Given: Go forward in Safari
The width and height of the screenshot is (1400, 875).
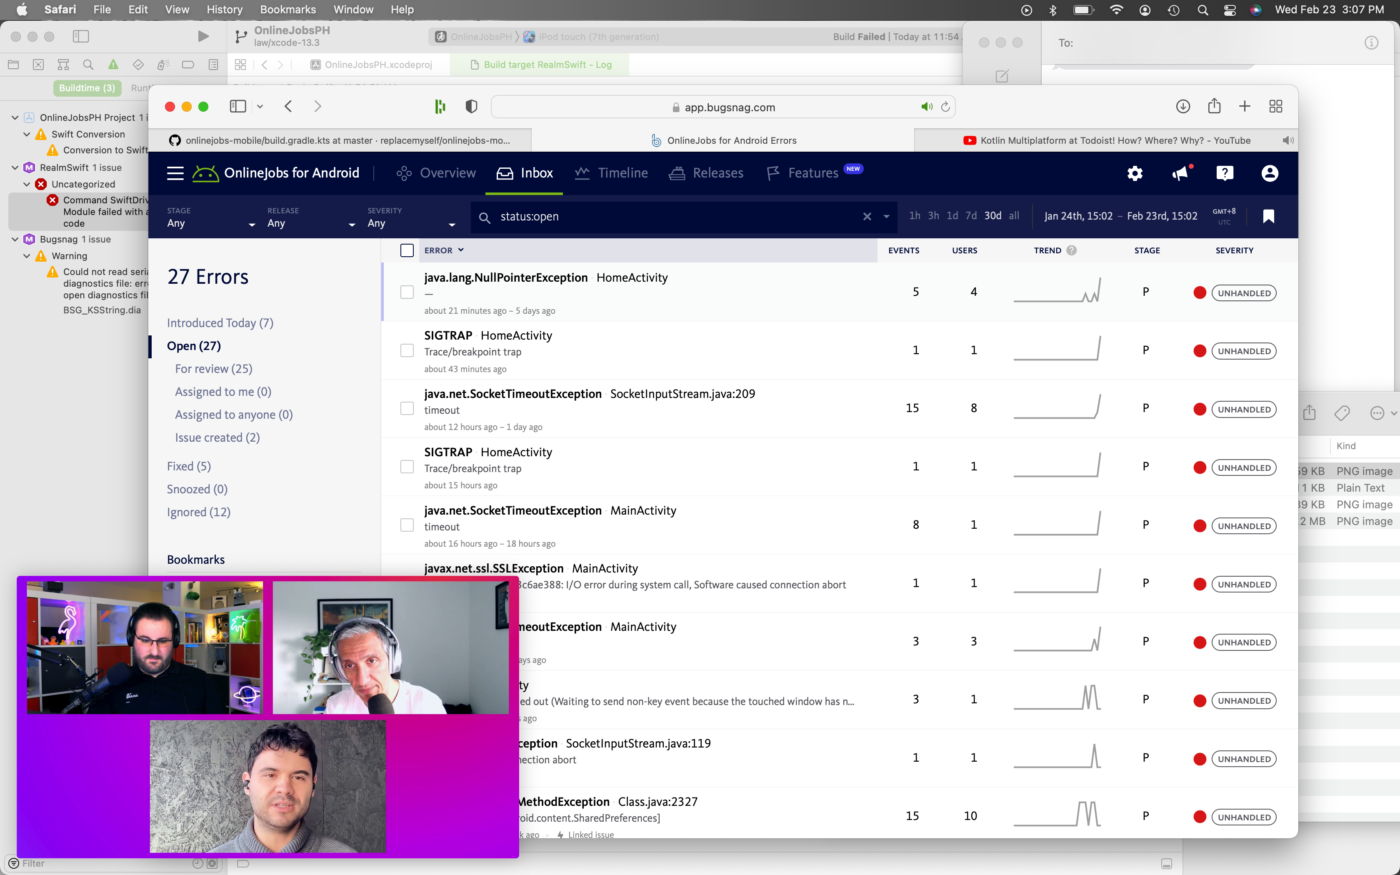Looking at the screenshot, I should (317, 107).
